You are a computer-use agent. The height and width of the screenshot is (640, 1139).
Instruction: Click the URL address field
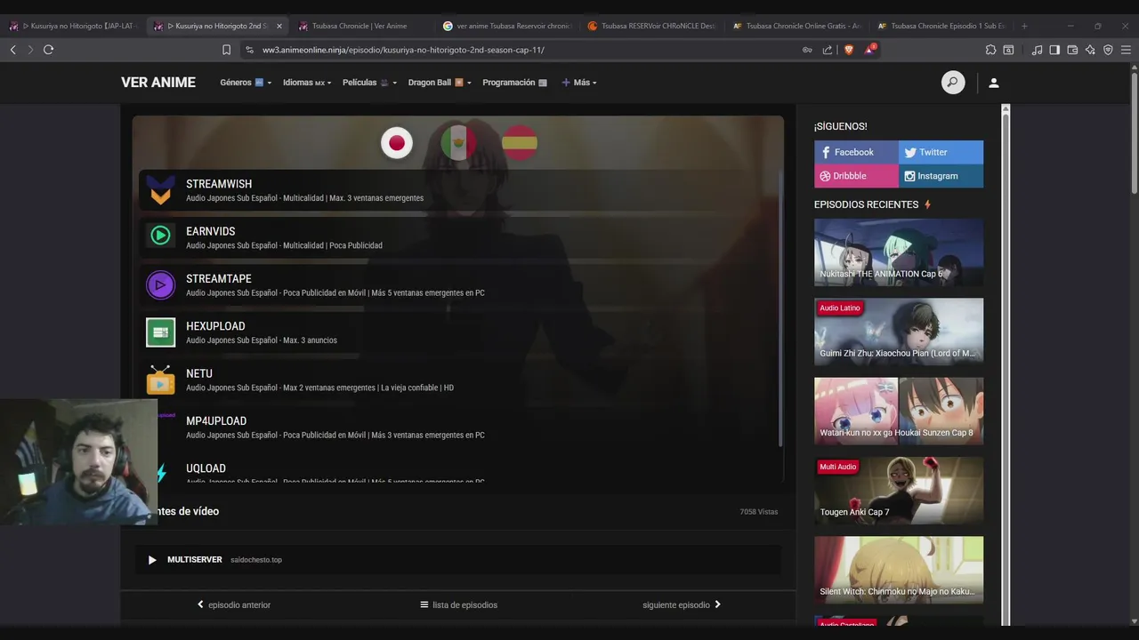point(525,50)
